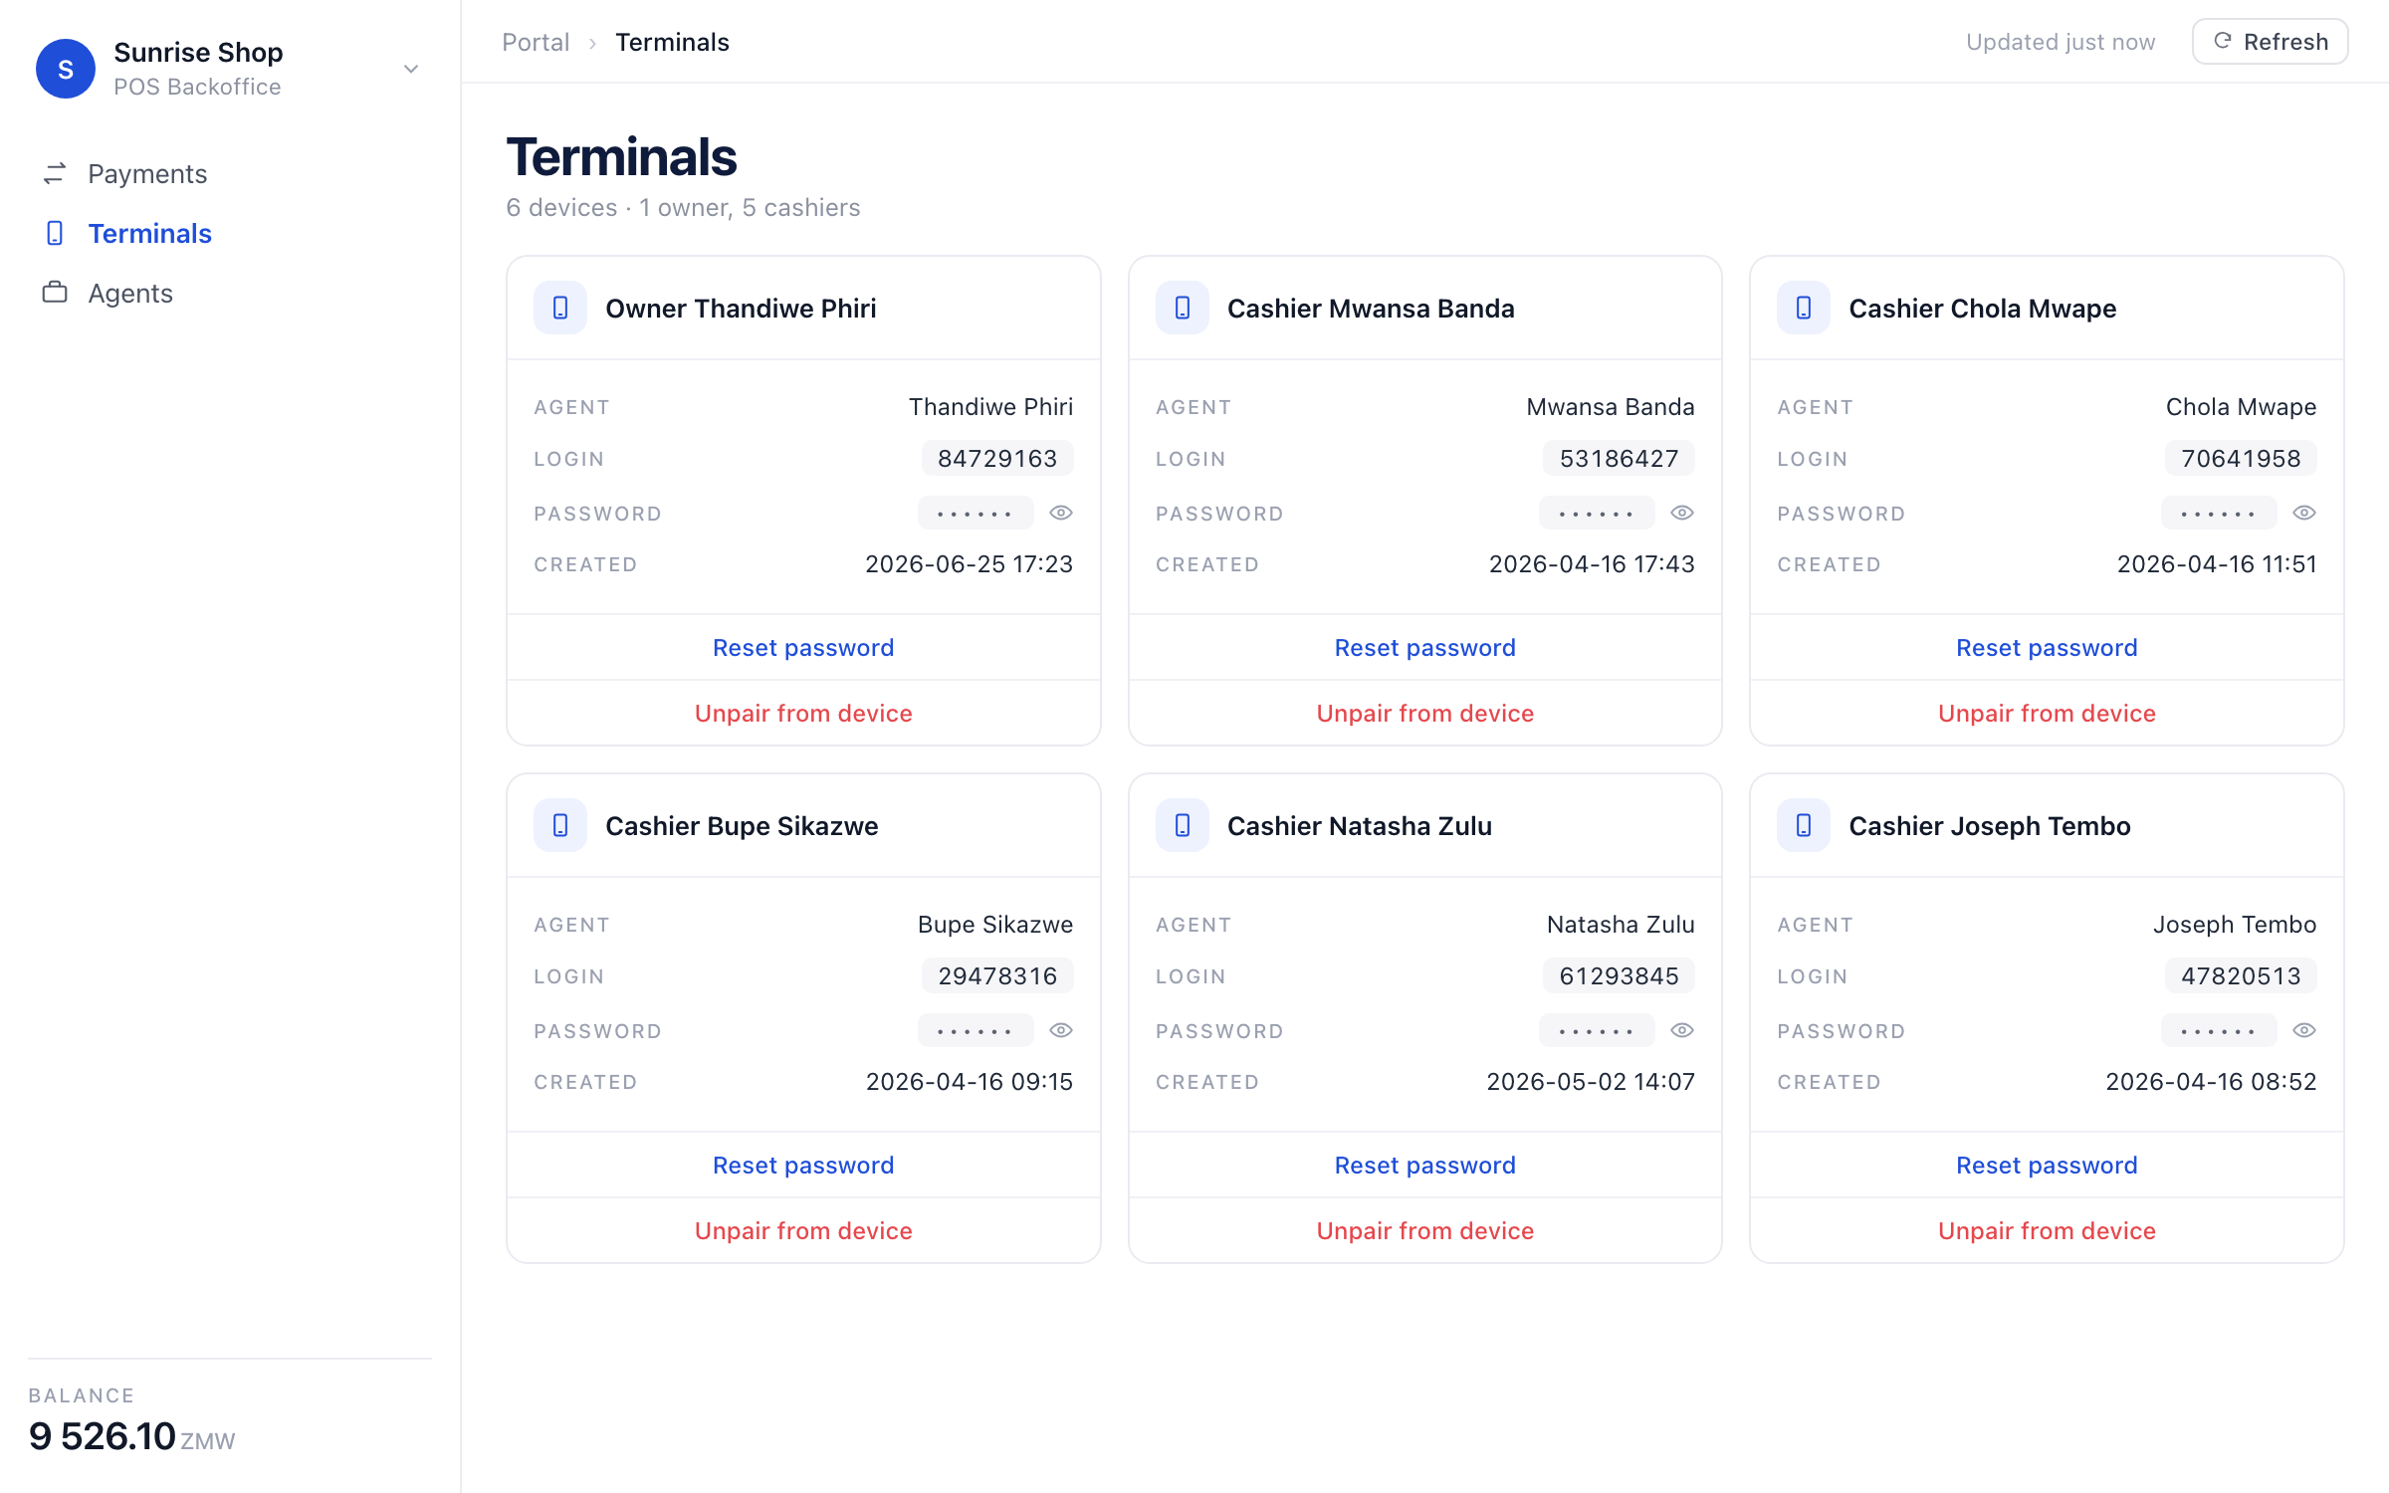Click the Refresh button
This screenshot has width=2389, height=1493.
click(x=2271, y=42)
